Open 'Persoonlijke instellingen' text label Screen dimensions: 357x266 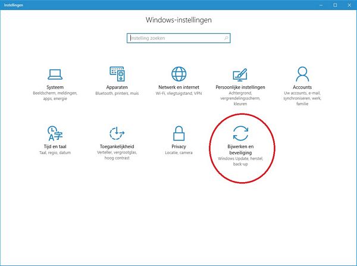click(x=240, y=87)
